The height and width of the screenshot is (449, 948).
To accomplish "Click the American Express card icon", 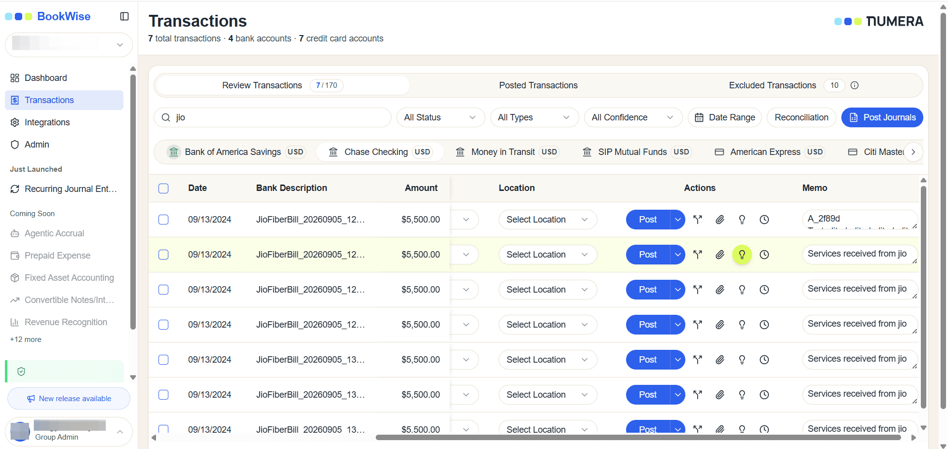I will coord(719,152).
